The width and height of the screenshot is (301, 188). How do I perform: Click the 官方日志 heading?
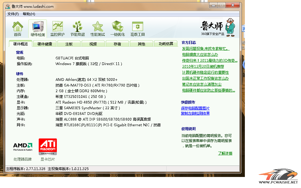click(189, 43)
